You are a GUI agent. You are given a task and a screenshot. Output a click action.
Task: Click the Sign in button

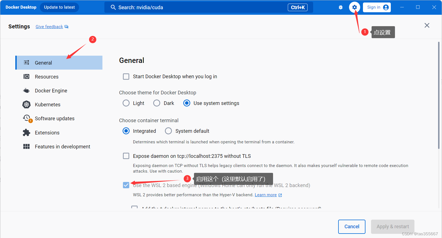coord(377,7)
